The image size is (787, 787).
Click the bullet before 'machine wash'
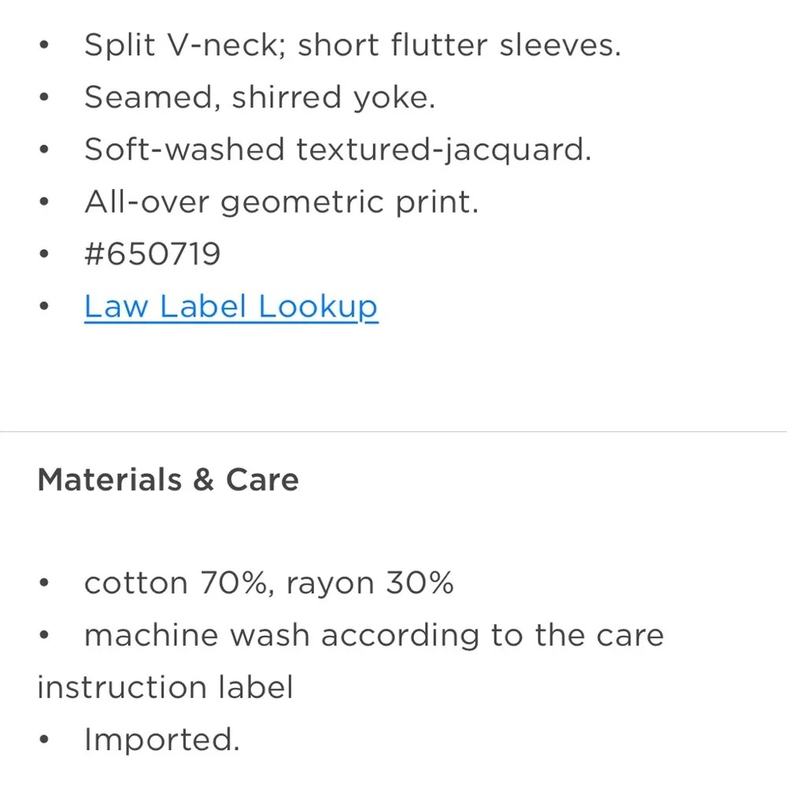click(44, 636)
